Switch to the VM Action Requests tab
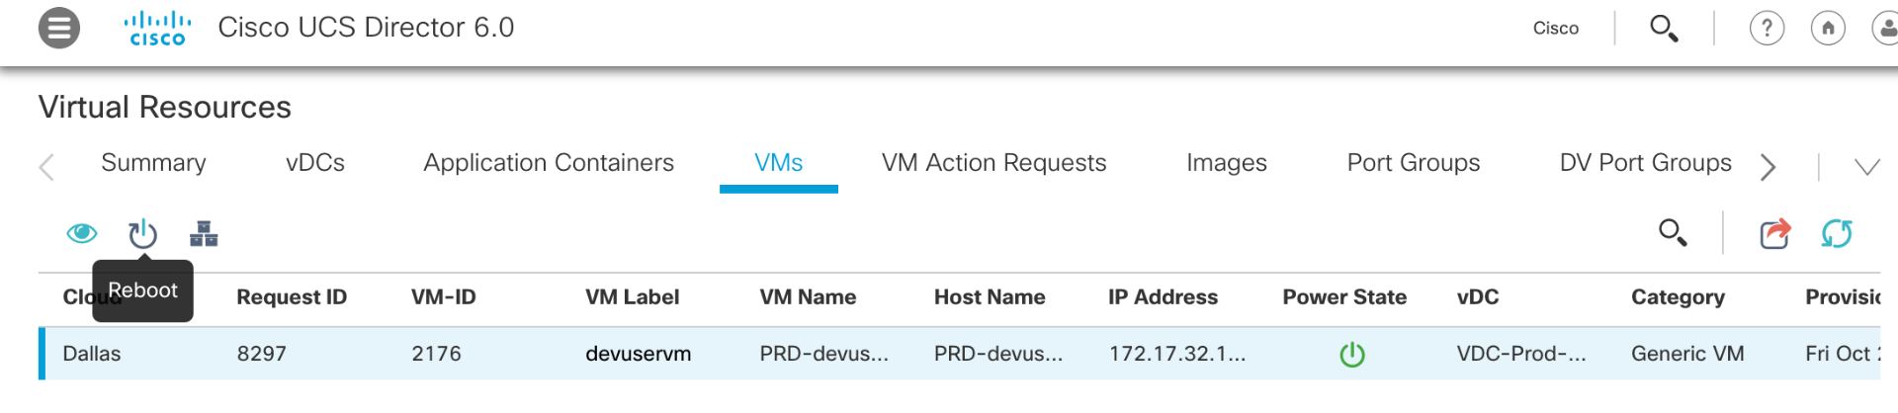 (x=993, y=163)
